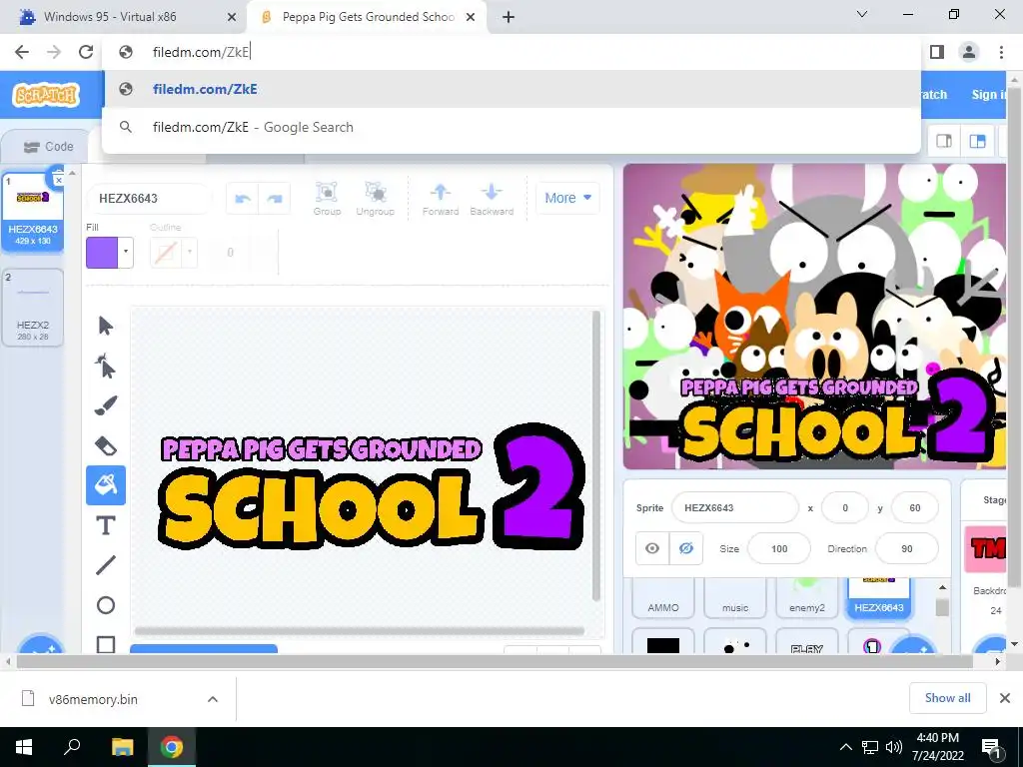This screenshot has height=767, width=1023.
Task: Select costume 1 HEZX6643 thumbnail
Action: point(33,212)
